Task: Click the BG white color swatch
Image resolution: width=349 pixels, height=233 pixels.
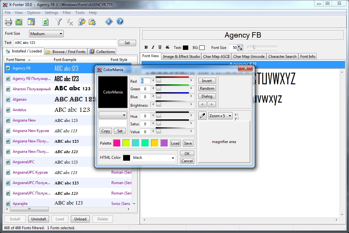Action: coord(202,48)
